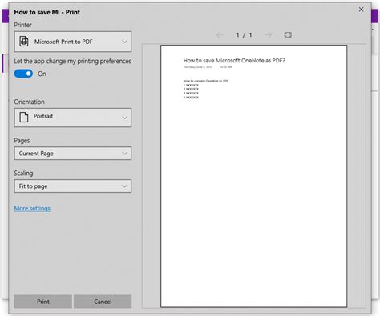Screen dimensions: 380x316
Task: Go to next preview page arrow
Action: pos(268,35)
